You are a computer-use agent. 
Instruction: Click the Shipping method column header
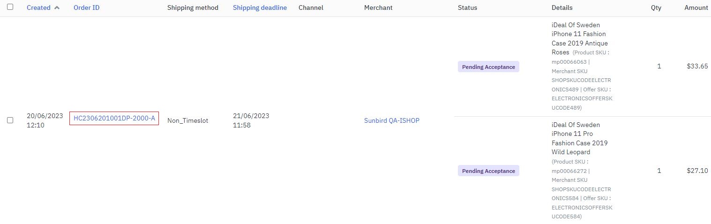pyautogui.click(x=193, y=8)
